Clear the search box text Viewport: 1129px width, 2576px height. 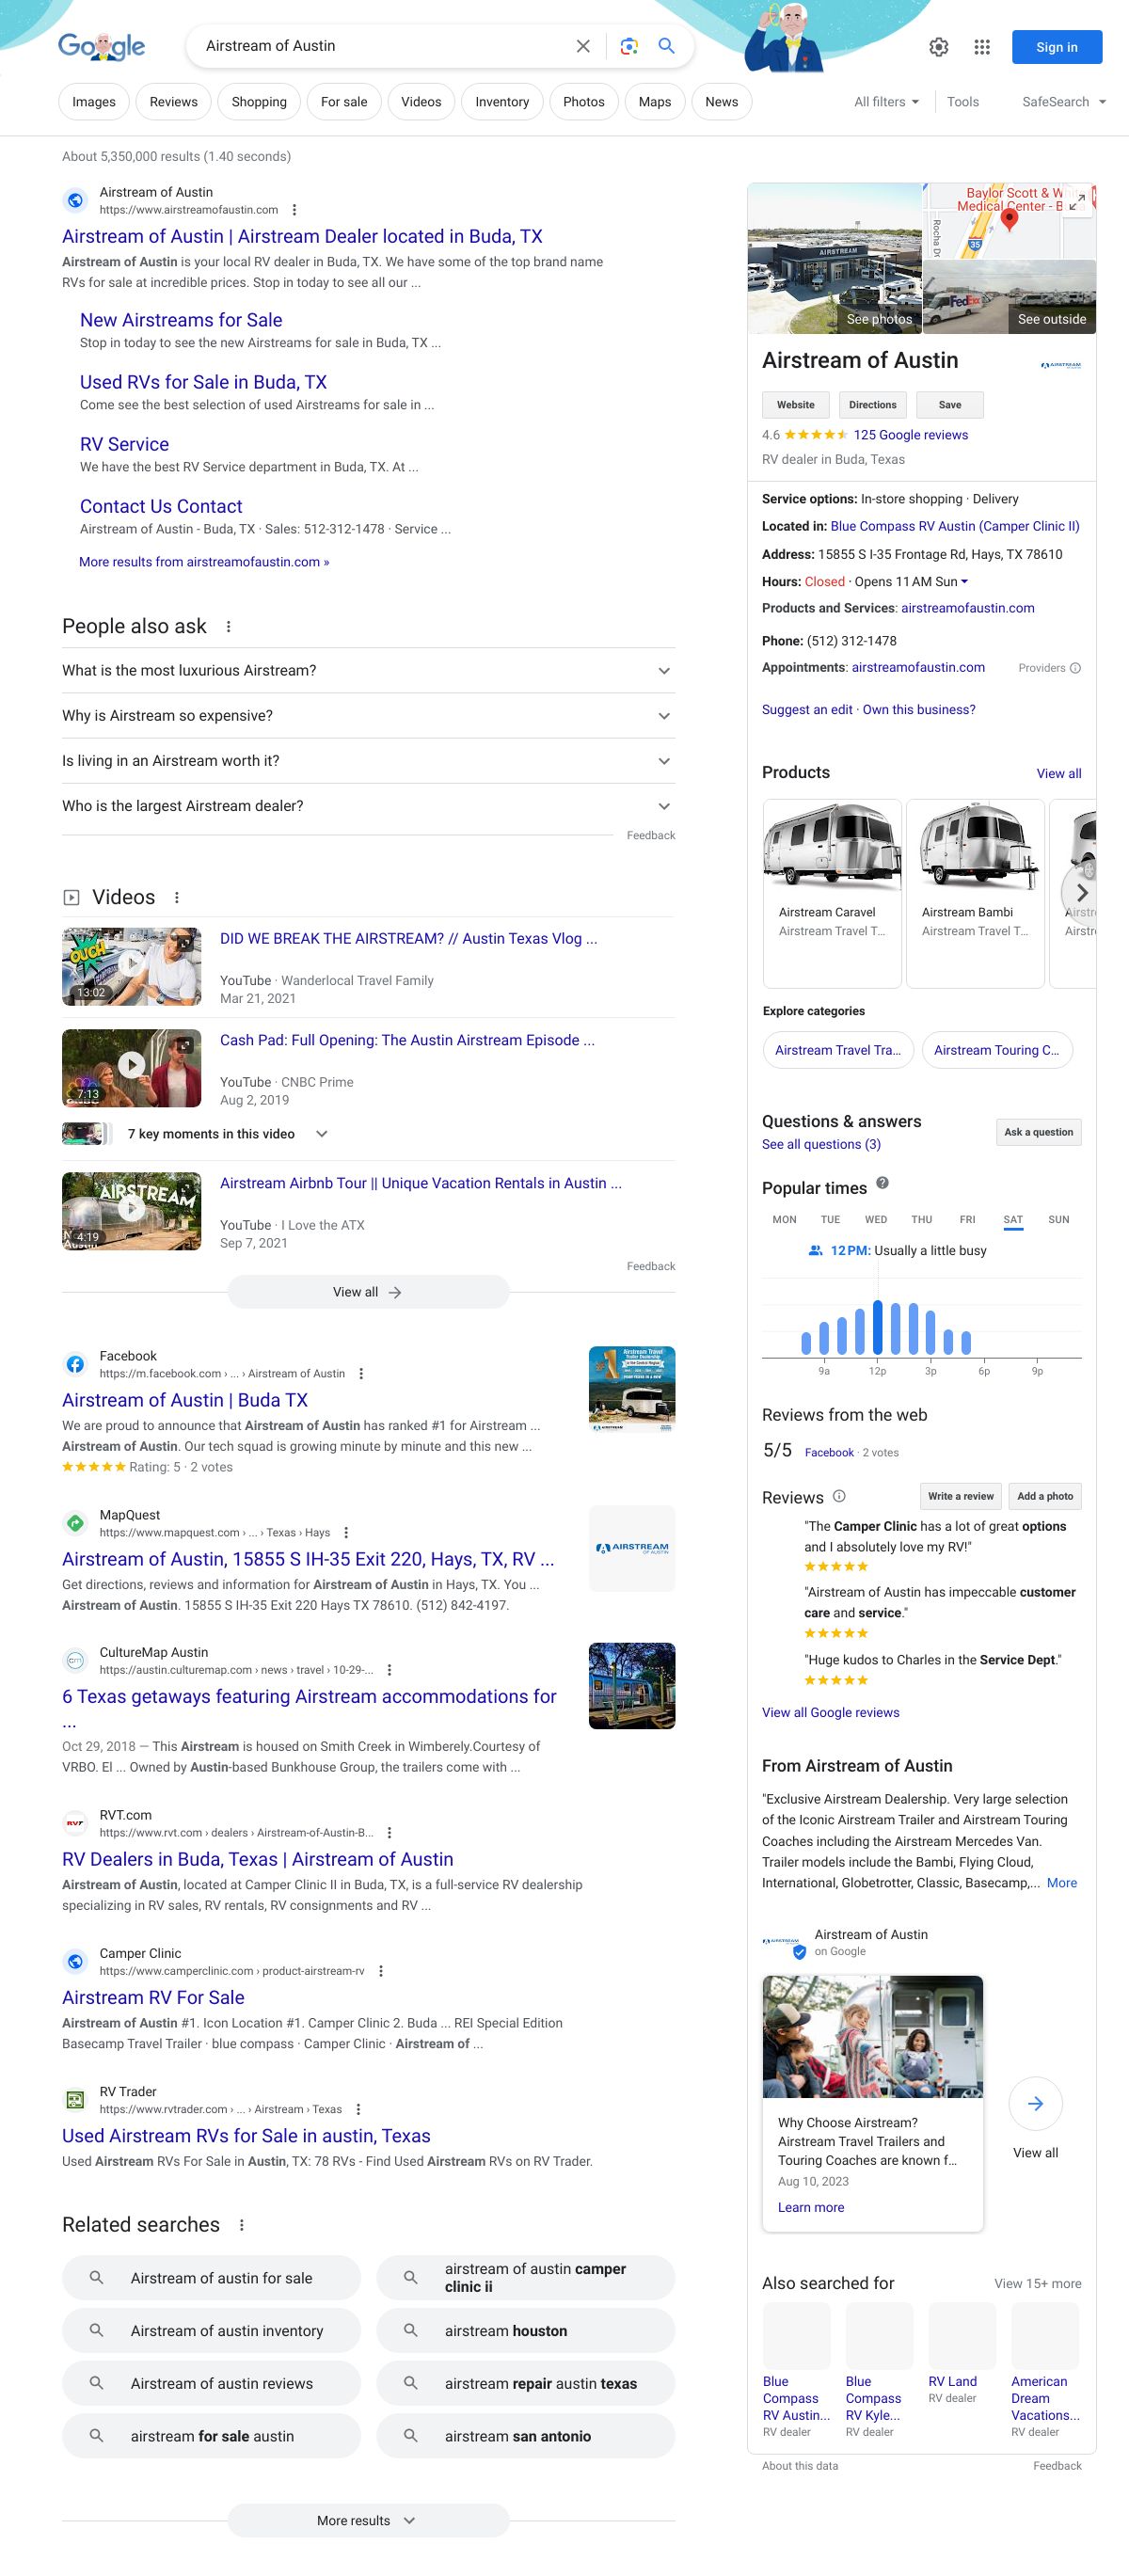(583, 46)
